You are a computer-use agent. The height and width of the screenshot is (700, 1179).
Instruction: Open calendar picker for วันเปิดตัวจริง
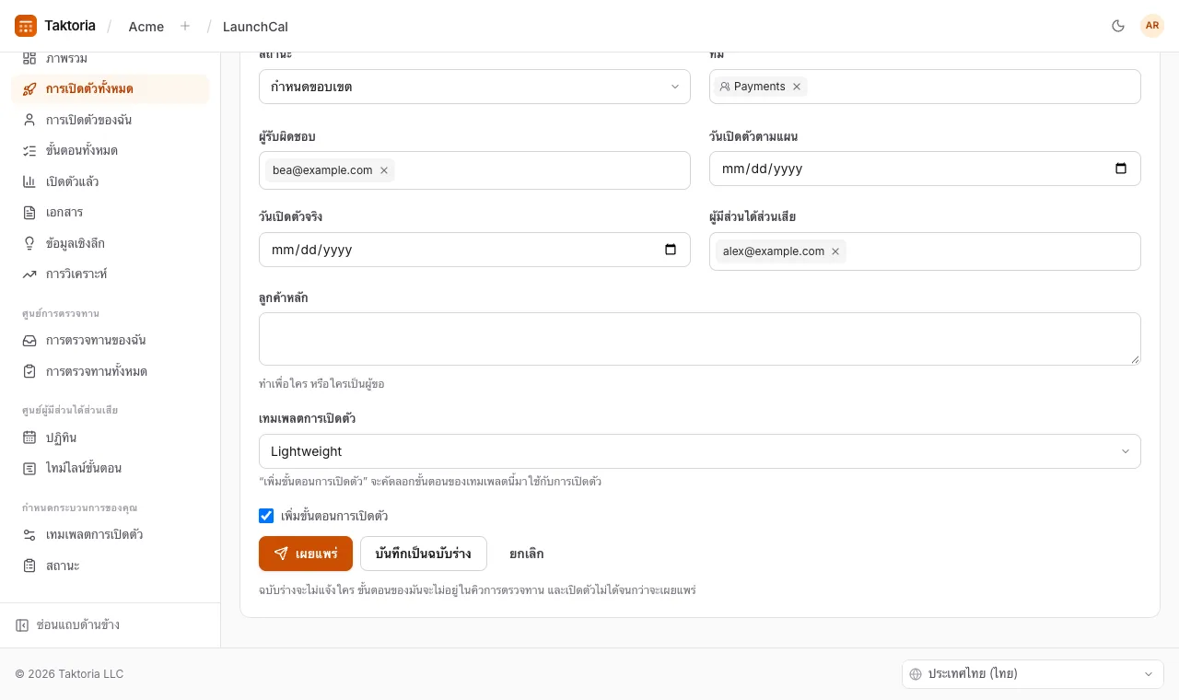671,250
